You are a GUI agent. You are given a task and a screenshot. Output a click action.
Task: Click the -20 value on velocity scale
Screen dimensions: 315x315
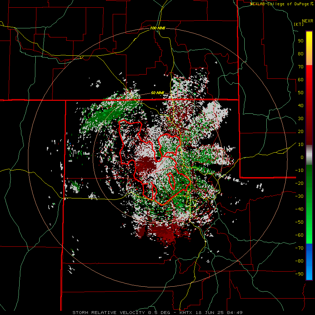point(299,183)
